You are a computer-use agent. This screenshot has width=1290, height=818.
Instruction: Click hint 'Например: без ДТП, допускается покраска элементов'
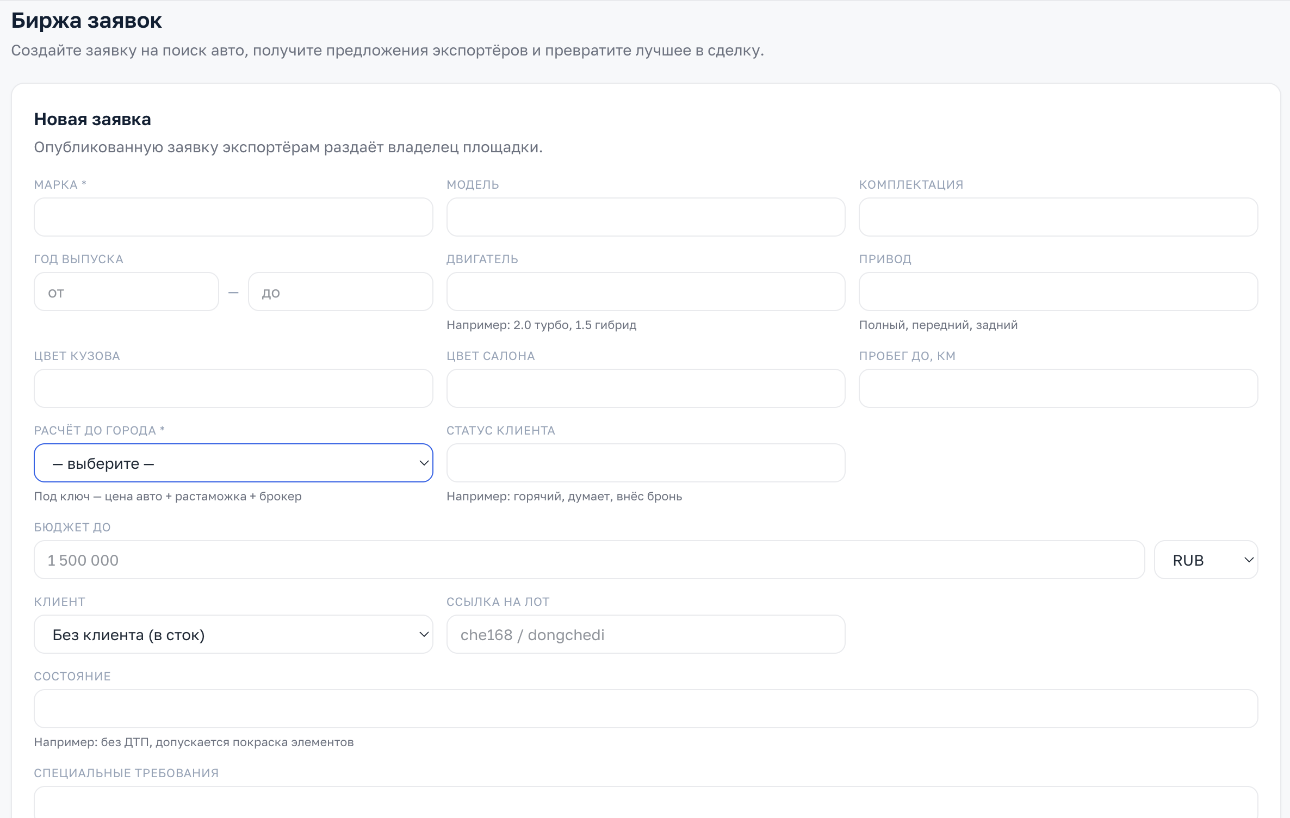click(194, 742)
